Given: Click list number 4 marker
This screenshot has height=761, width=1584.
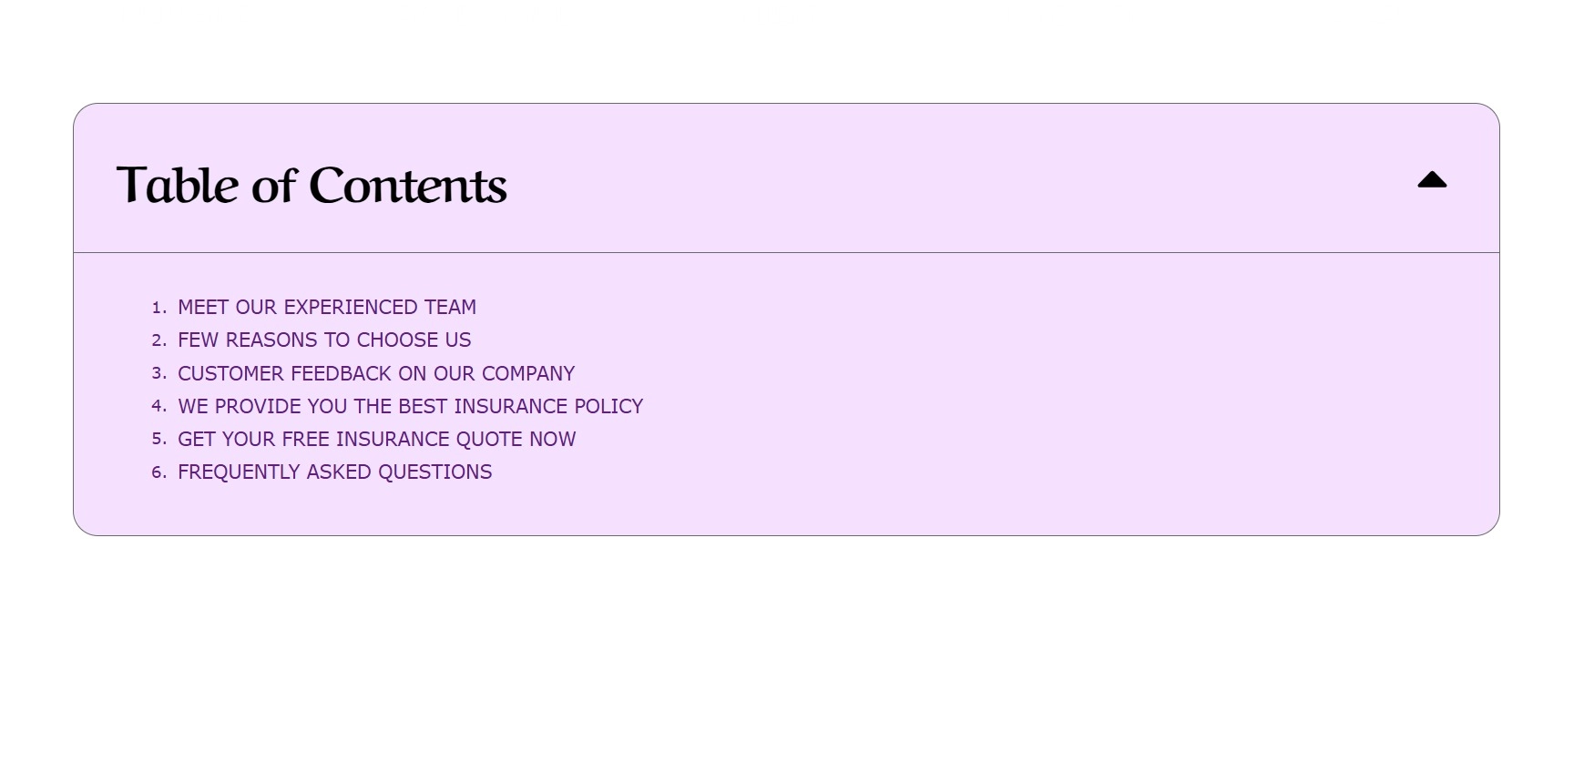Looking at the screenshot, I should (158, 406).
